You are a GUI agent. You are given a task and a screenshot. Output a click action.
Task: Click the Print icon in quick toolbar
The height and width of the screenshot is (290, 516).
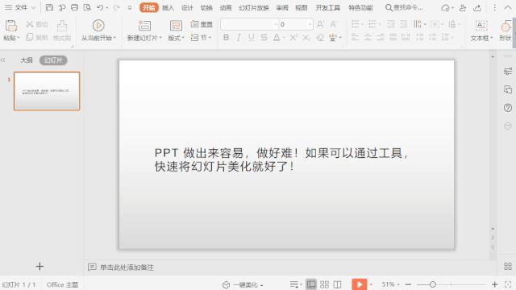point(75,7)
